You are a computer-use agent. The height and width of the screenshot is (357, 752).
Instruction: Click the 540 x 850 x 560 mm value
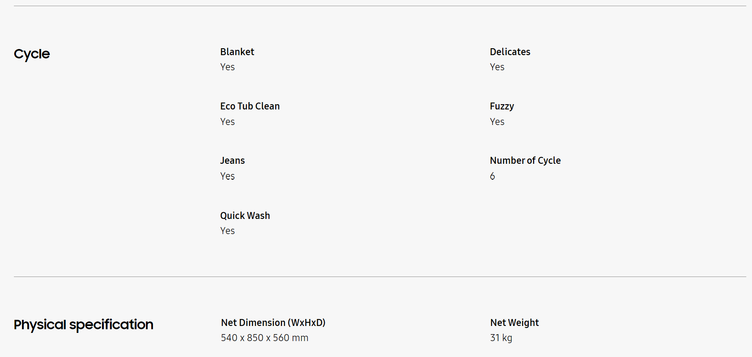click(x=264, y=338)
